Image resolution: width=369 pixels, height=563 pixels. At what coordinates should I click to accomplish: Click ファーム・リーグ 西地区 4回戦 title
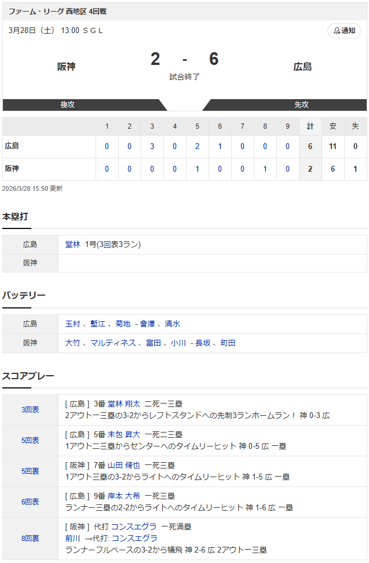(x=57, y=12)
